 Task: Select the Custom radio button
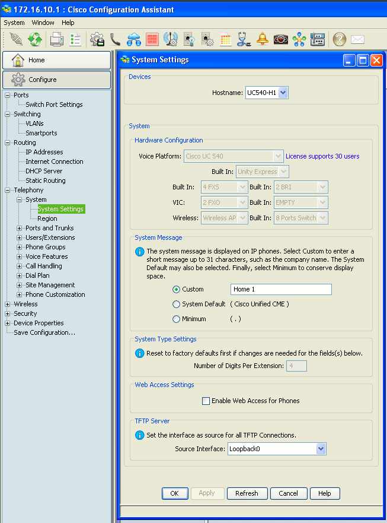pos(176,290)
